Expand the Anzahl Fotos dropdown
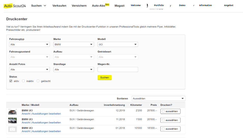The image size is (243, 138). [29, 70]
